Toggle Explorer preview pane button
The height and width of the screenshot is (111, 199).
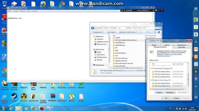154,32
